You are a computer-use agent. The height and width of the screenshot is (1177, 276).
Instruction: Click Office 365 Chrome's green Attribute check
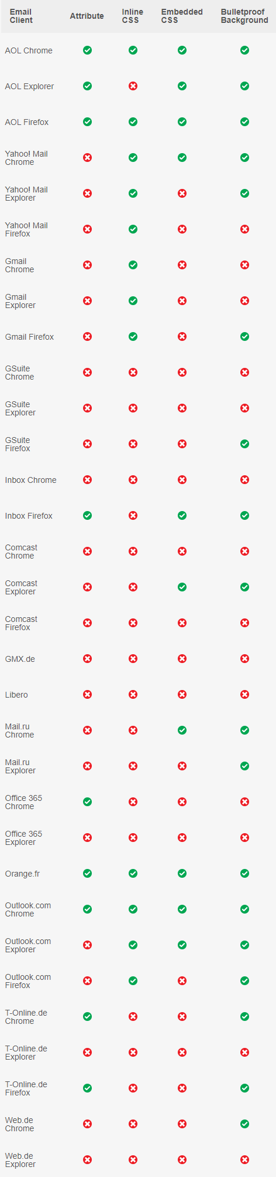(x=87, y=802)
